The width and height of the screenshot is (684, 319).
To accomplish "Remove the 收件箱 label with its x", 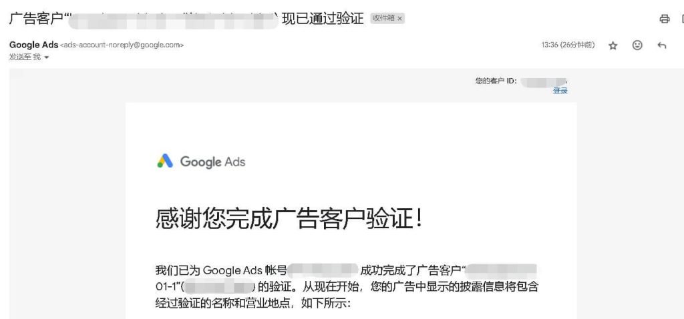I will tap(399, 19).
